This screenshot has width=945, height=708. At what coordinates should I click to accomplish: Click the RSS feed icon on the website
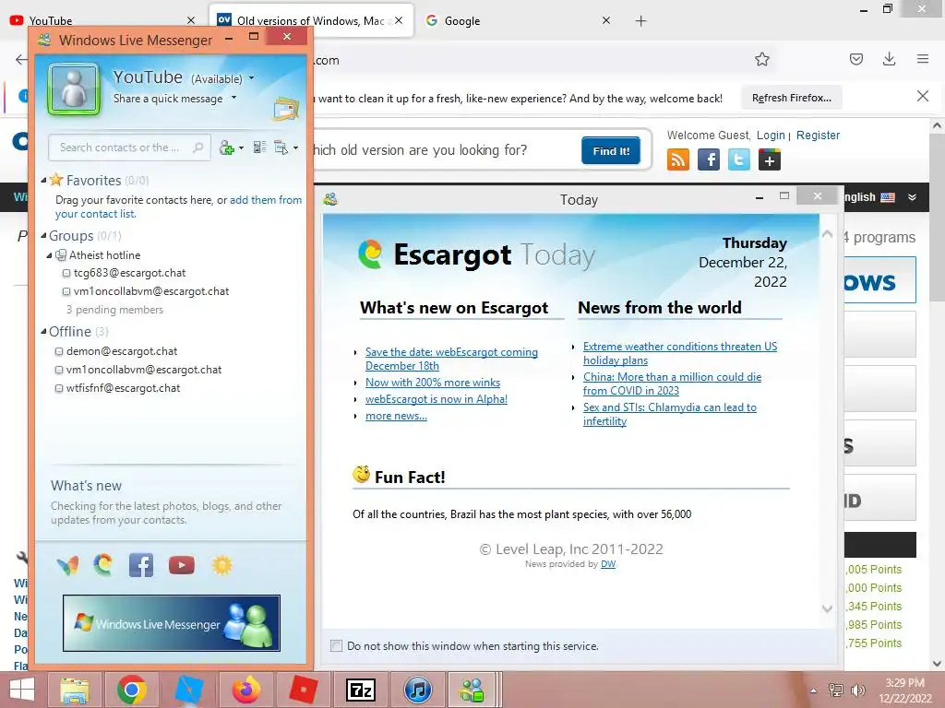[x=678, y=159]
